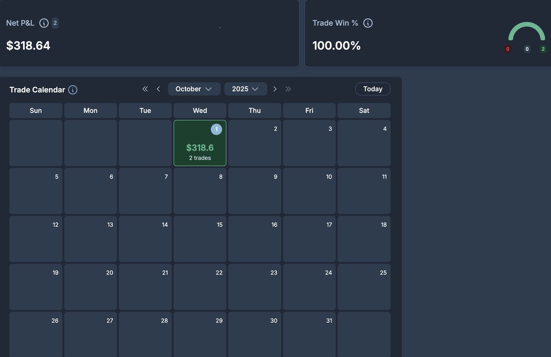
Task: Click the Mon column header
Action: (90, 111)
